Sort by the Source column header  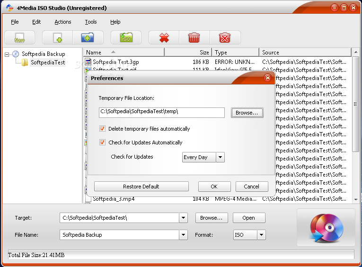305,53
